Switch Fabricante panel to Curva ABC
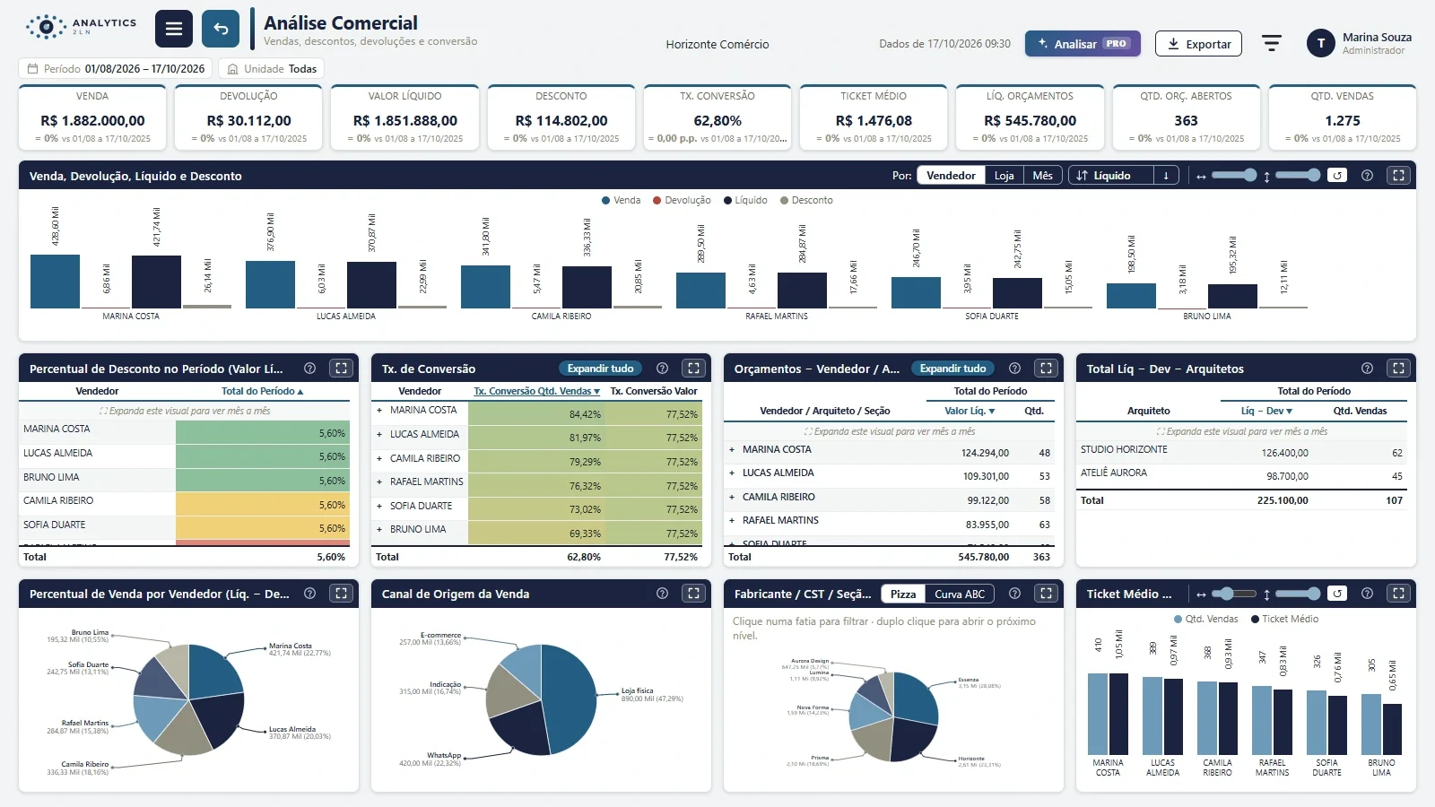Viewport: 1435px width, 807px height. tap(960, 594)
